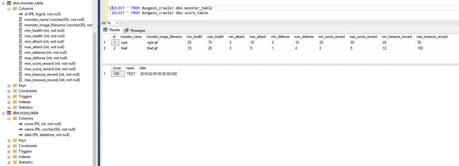Click the column icon beside max_score_reward
This screenshot has height=166, width=459.
(20, 69)
